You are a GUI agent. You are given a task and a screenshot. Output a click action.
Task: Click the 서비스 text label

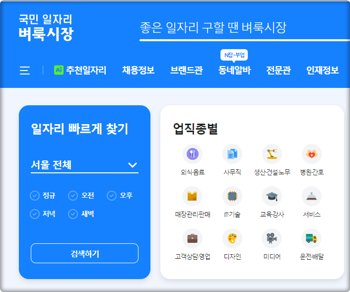312,215
